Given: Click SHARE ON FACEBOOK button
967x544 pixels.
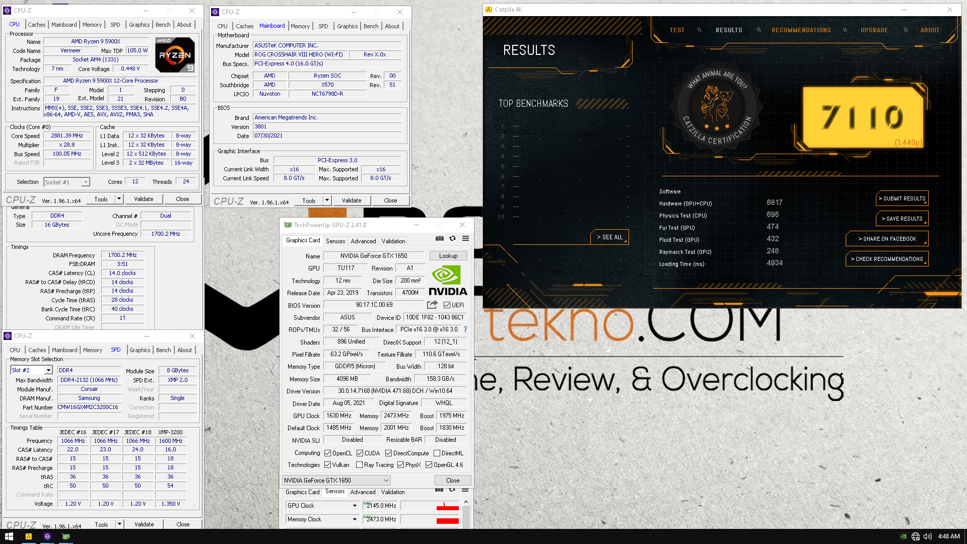Looking at the screenshot, I should [x=887, y=239].
